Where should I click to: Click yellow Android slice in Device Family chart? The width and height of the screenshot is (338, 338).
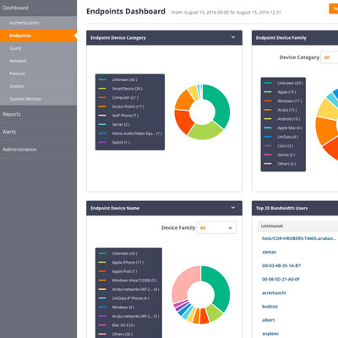point(328,110)
